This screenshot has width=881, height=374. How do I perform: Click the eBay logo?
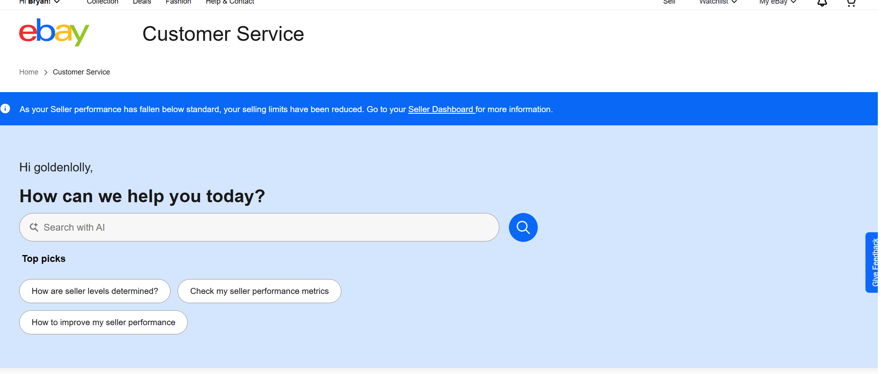[x=54, y=32]
